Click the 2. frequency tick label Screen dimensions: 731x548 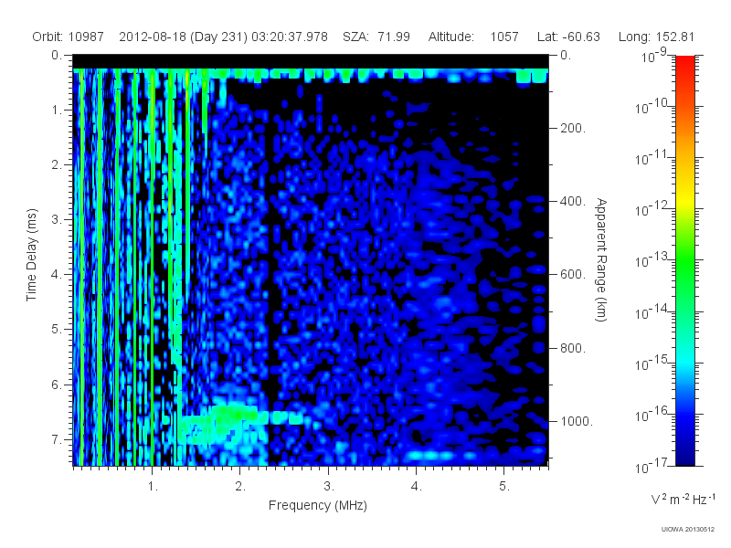240,487
